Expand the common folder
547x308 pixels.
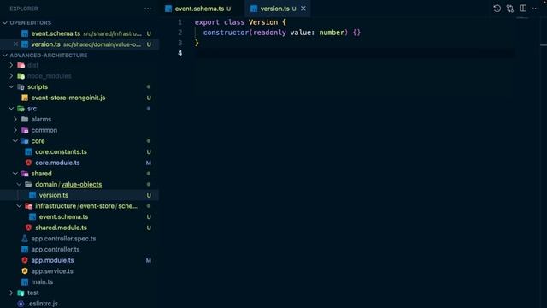(15, 130)
